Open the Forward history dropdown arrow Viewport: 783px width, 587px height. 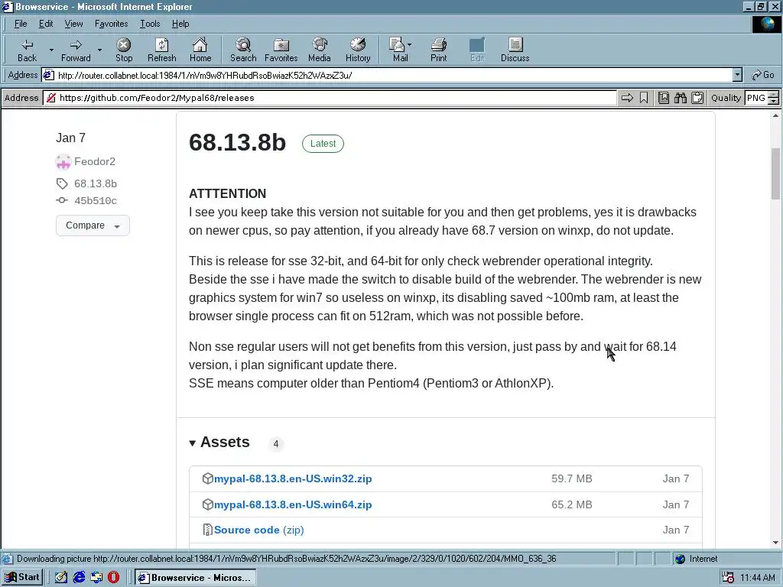tap(99, 50)
